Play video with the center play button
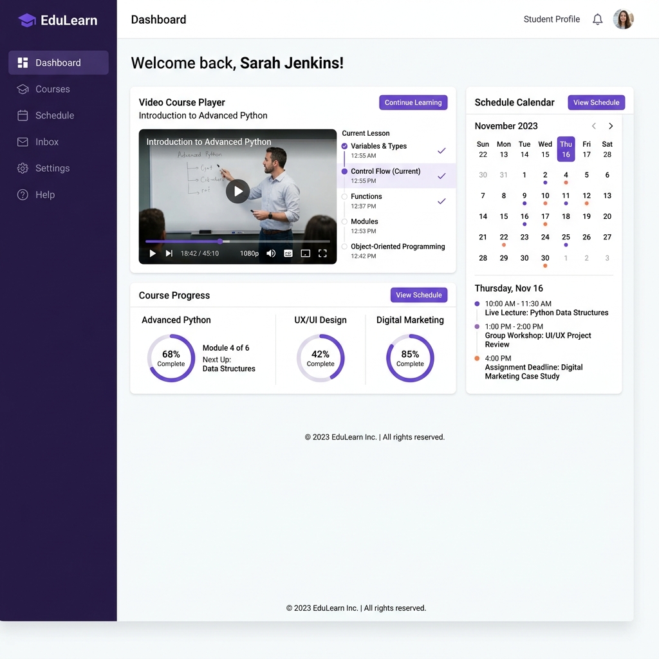Screen dimensions: 659x659 coord(238,191)
